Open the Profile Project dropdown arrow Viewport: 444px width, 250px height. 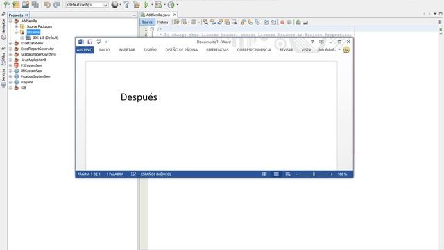(x=178, y=5)
